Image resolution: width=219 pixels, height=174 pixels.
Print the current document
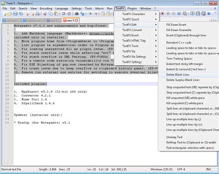click(38, 14)
